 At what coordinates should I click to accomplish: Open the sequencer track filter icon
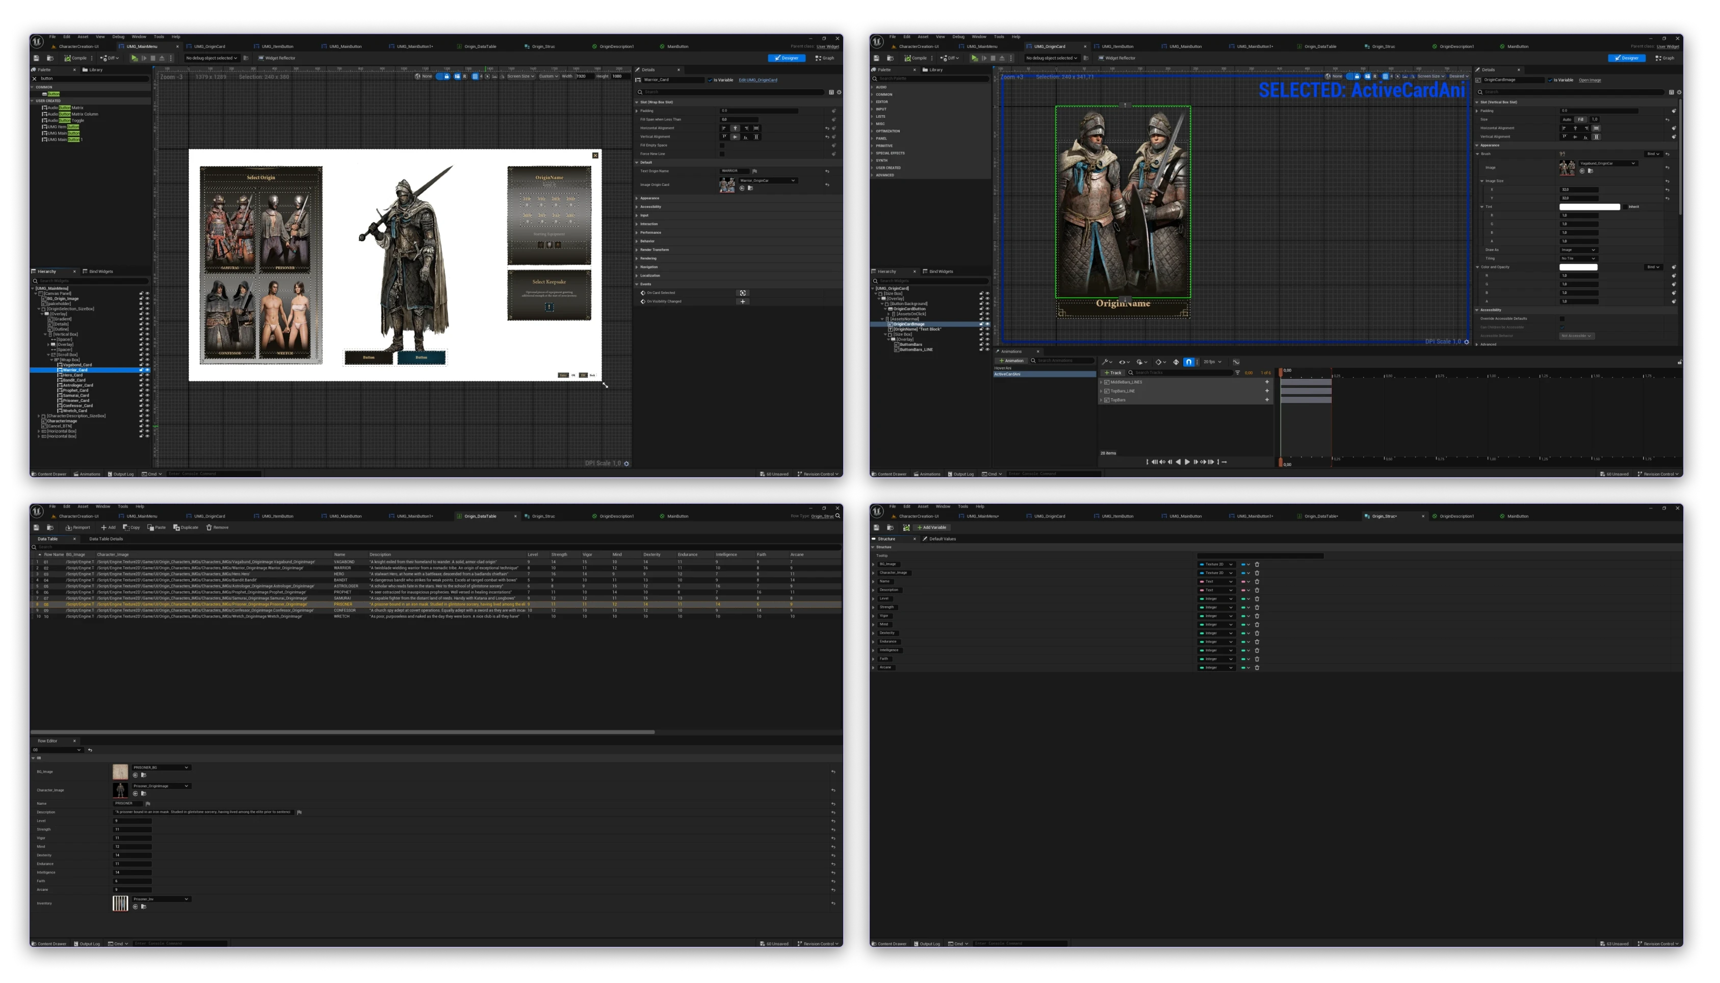(x=1238, y=373)
